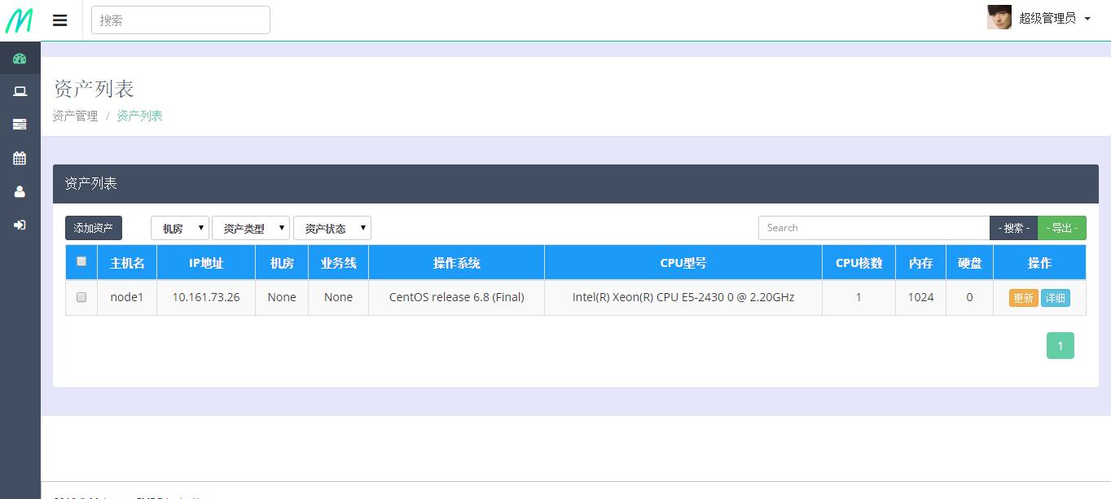
Task: Click the green M logo
Action: (x=19, y=20)
